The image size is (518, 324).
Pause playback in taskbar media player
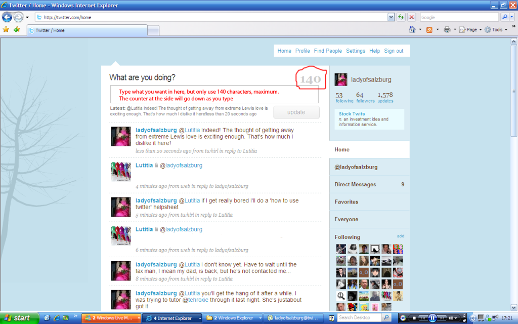pos(432,318)
